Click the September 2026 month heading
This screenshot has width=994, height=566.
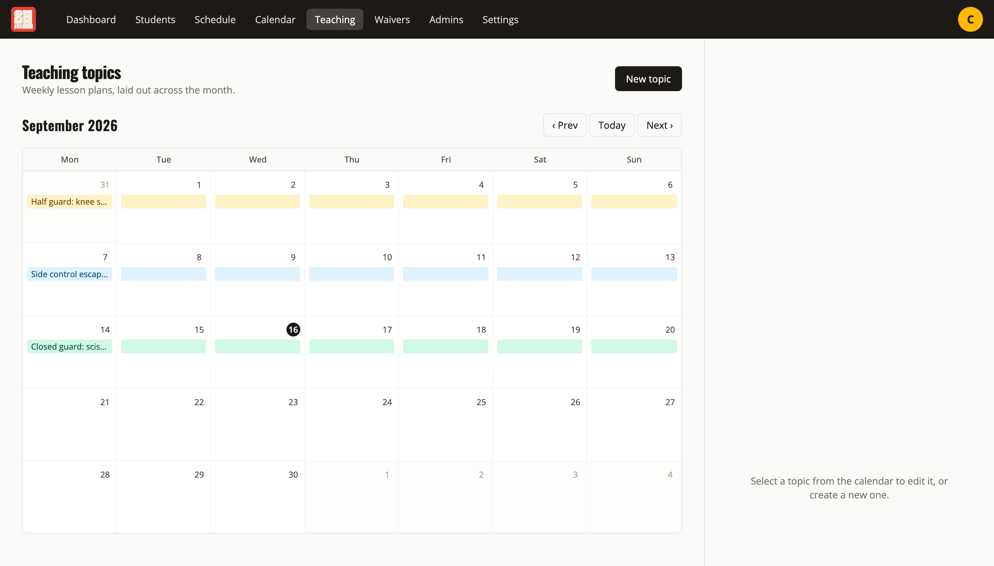[70, 126]
